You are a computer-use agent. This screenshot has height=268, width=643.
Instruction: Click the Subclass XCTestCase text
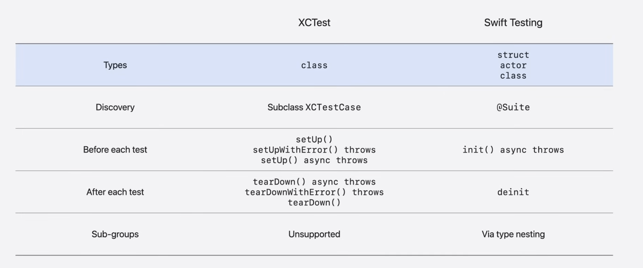314,107
